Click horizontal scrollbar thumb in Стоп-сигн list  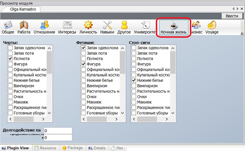147,119
